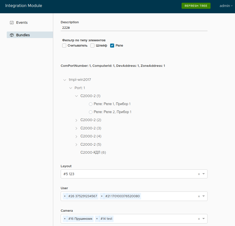This screenshot has width=235, height=226.
Task: Remove camera tag #14 test
Action: (x=97, y=219)
